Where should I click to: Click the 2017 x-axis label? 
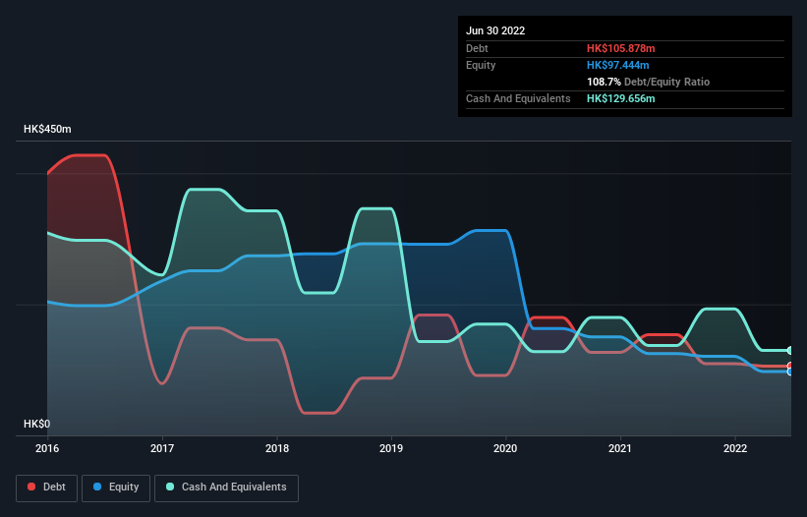tap(162, 448)
